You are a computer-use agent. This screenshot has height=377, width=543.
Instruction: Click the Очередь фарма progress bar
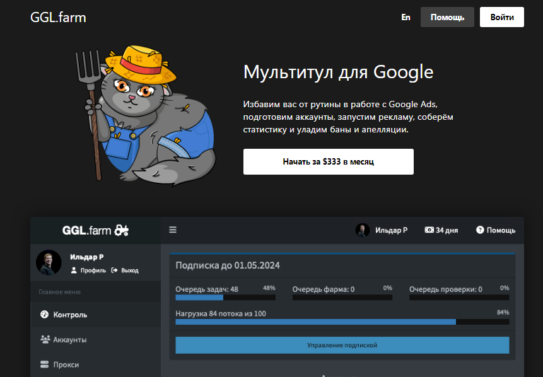click(342, 298)
